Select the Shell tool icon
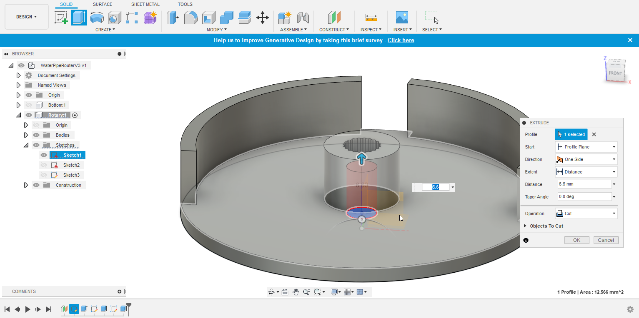The height and width of the screenshot is (318, 639). coord(209,18)
